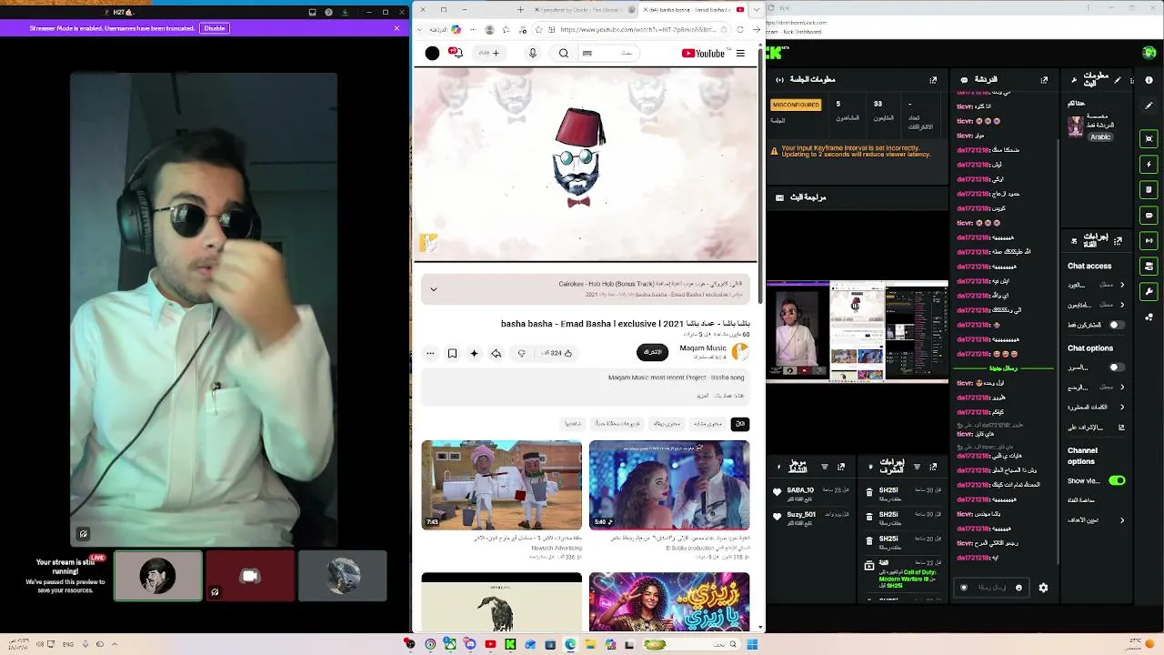Click the YouTube logo
Image resolution: width=1164 pixels, height=655 pixels.
pyautogui.click(x=703, y=54)
